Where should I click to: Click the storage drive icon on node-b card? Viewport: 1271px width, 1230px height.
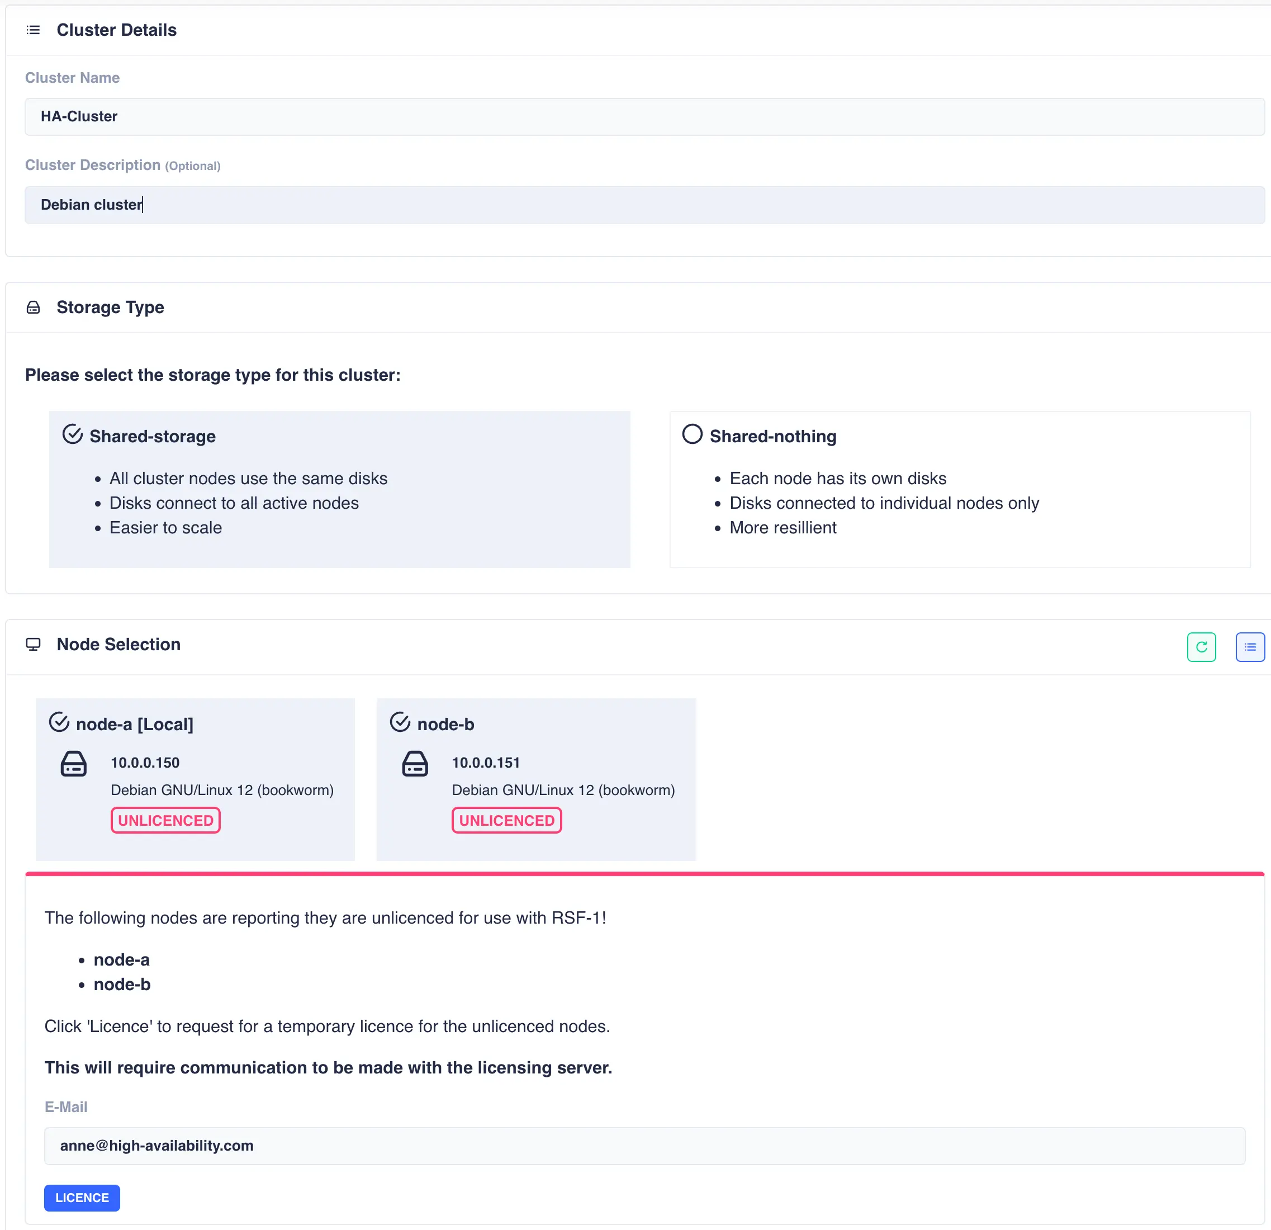[x=415, y=764]
